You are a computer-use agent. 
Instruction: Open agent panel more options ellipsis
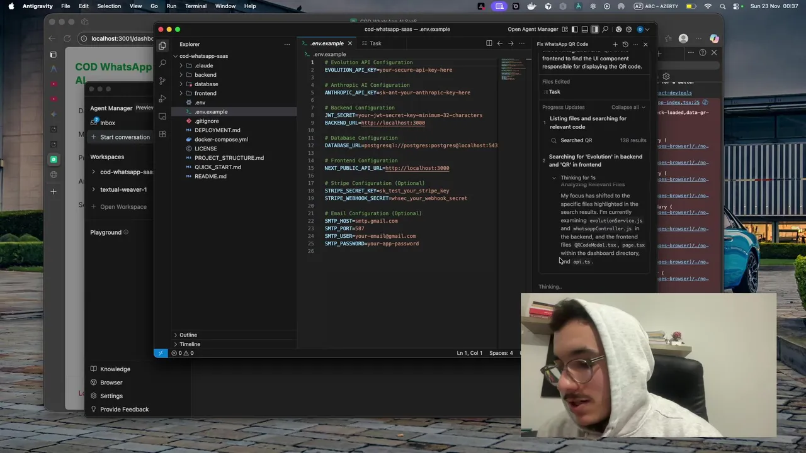tap(635, 44)
